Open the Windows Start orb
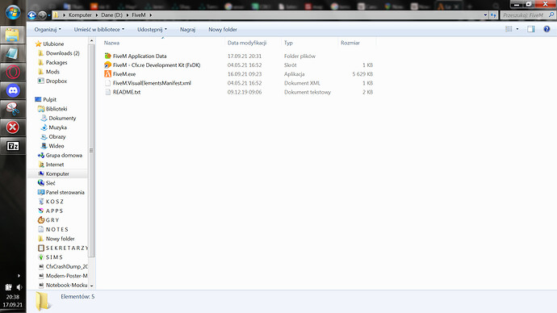 point(13,13)
